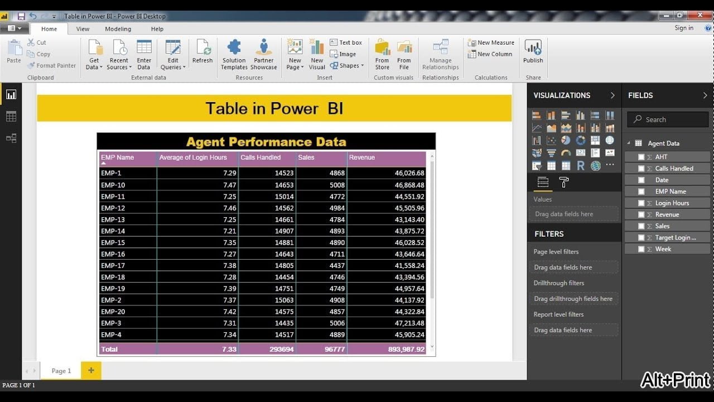Select the Matrix visual icon
Image resolution: width=714 pixels, height=402 pixels.
click(x=566, y=165)
